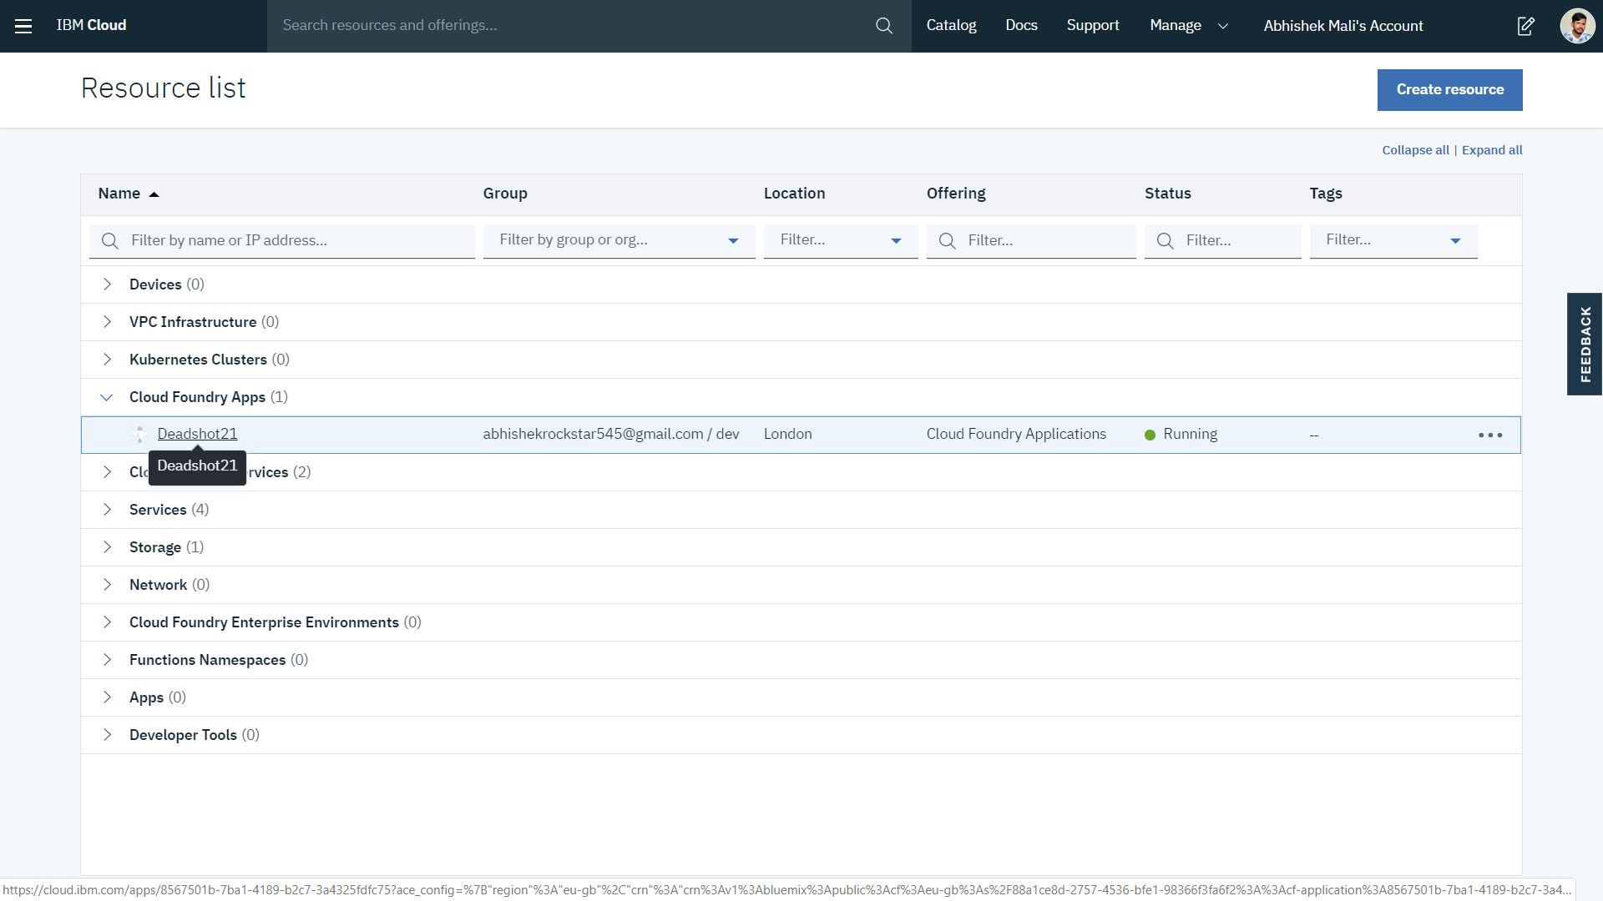Focus the Filter by name or IP address field
1603x901 pixels.
282,241
